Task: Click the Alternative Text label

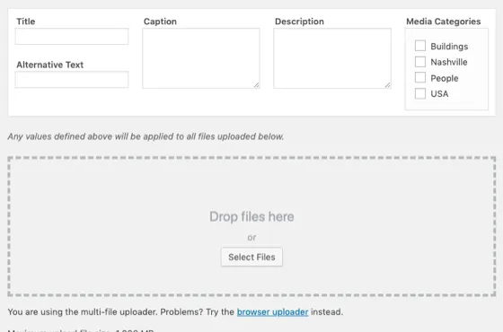Action: tap(49, 65)
